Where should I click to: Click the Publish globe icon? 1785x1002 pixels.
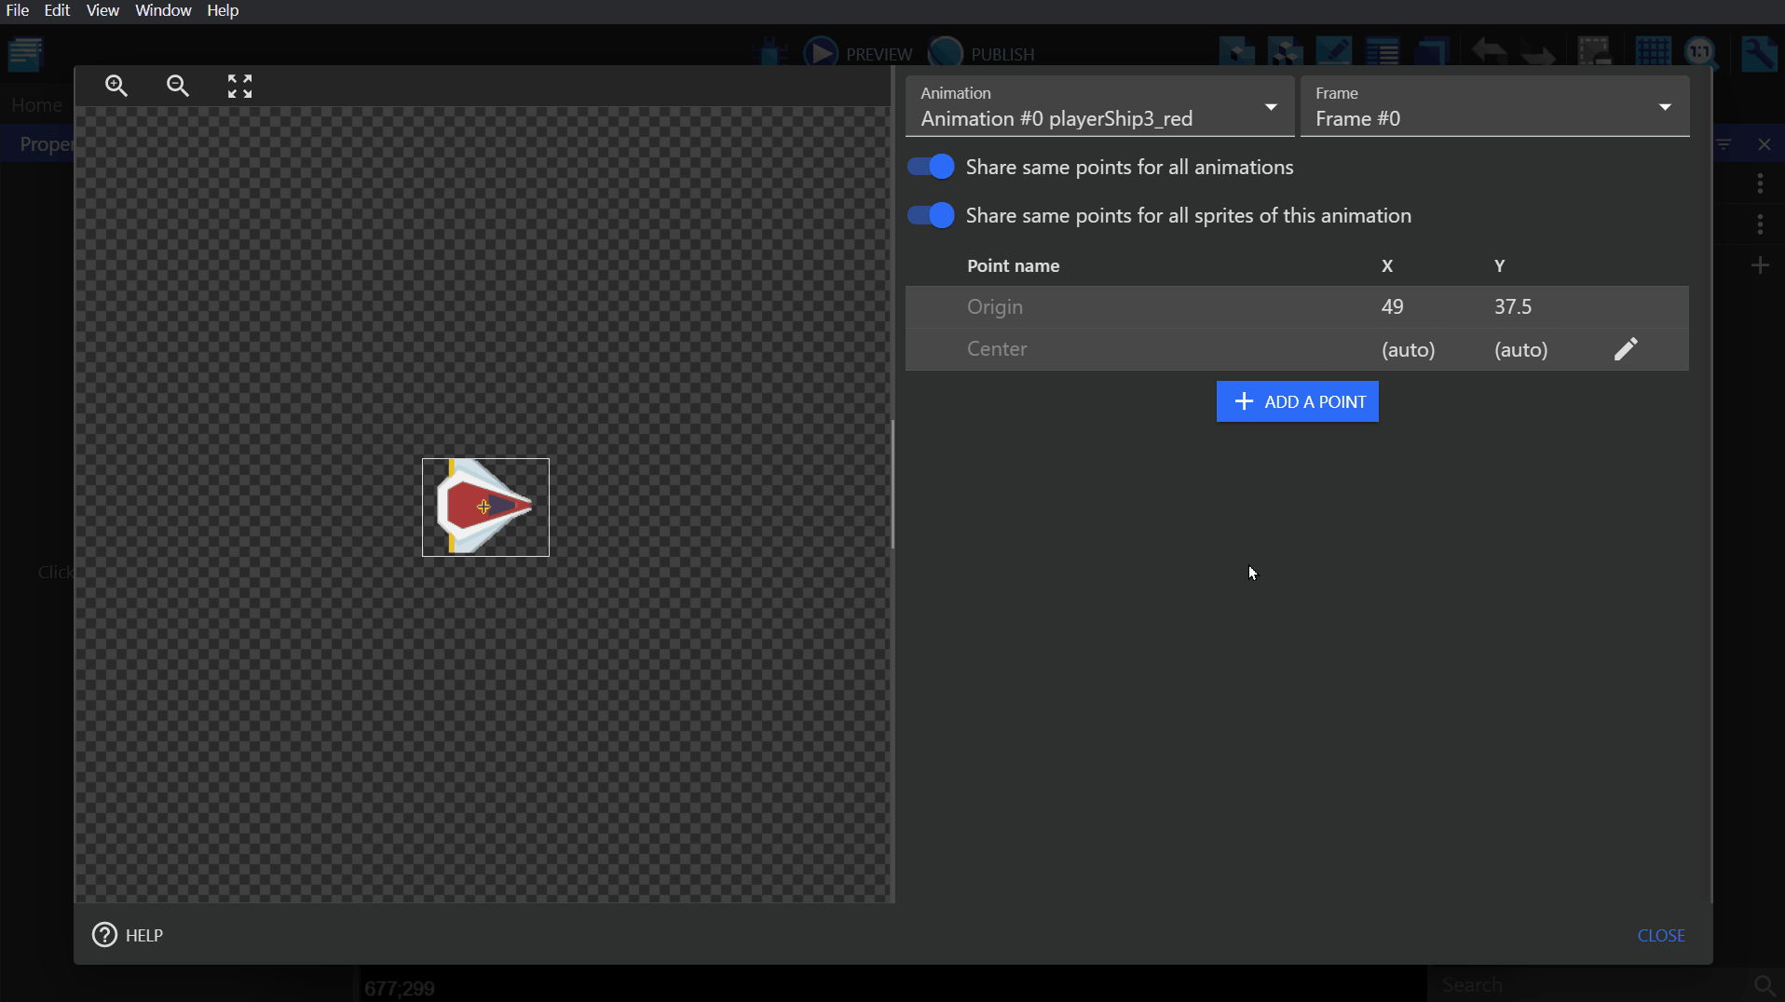(x=946, y=53)
